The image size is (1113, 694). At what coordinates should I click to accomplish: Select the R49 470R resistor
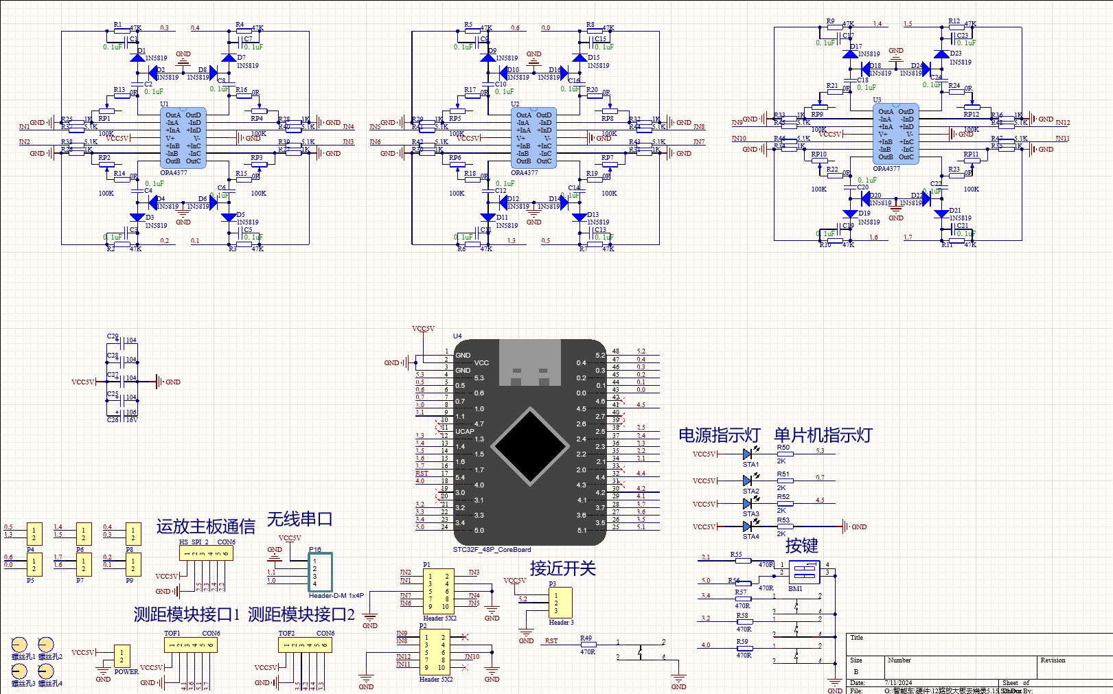588,644
